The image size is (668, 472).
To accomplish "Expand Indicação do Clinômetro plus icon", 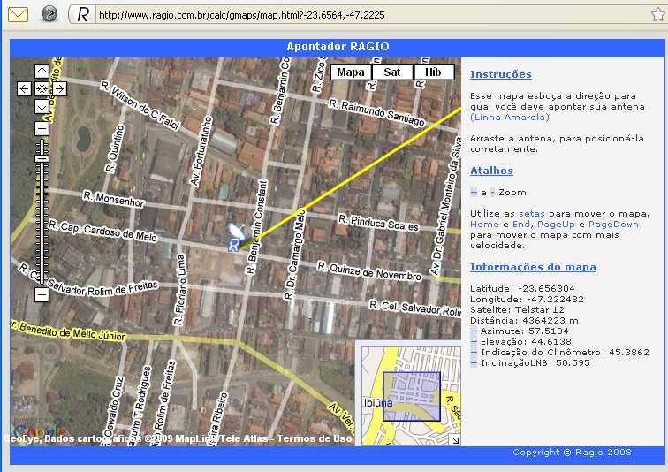I will pos(474,352).
